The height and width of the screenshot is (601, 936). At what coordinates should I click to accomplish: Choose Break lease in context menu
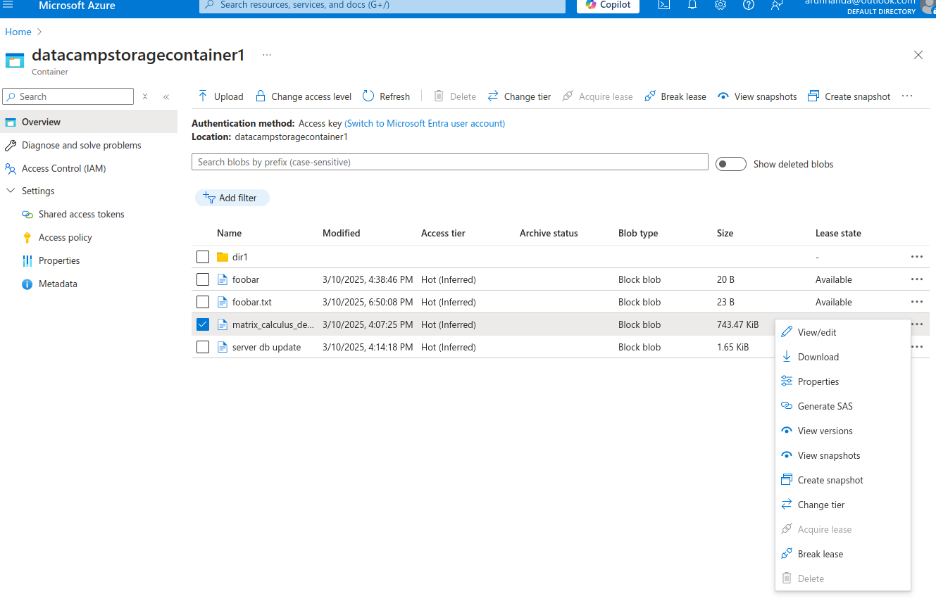point(843,554)
